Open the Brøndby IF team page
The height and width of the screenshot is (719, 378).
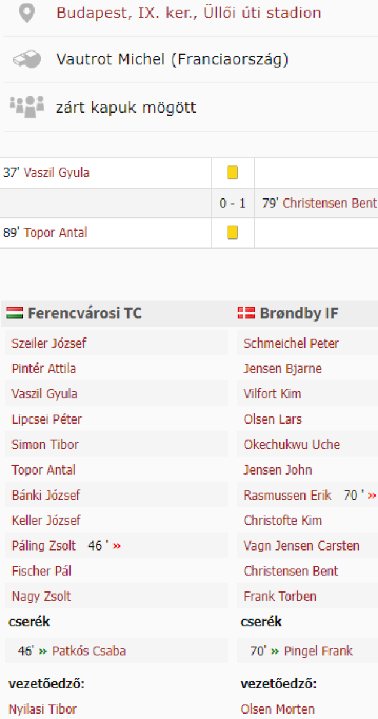(x=299, y=313)
